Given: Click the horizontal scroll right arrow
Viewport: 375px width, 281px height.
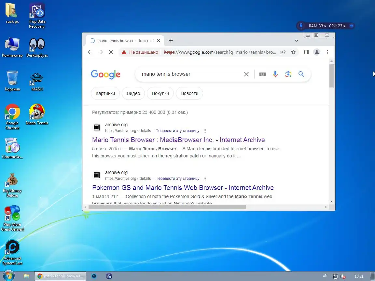Looking at the screenshot, I should pyautogui.click(x=326, y=207).
